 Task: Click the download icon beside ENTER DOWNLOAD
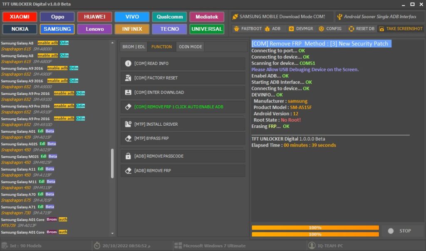(128, 92)
